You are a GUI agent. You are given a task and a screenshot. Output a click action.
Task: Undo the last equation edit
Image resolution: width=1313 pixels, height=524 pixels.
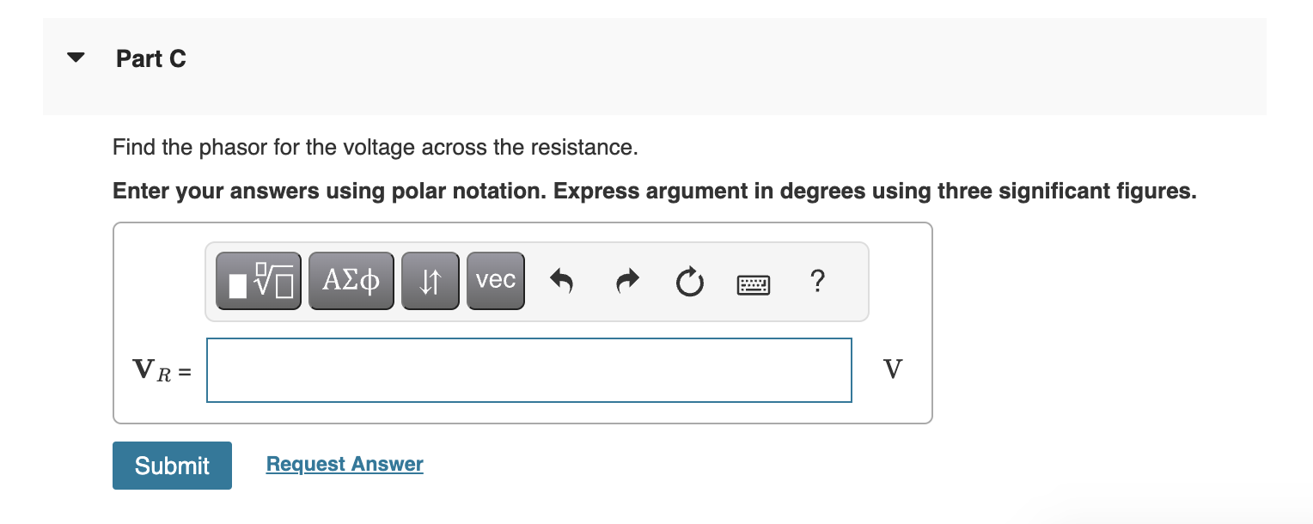(561, 280)
